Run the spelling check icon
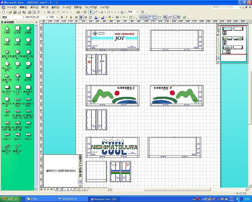Image resolution: width=252 pixels, height=202 pixels. click(x=39, y=12)
